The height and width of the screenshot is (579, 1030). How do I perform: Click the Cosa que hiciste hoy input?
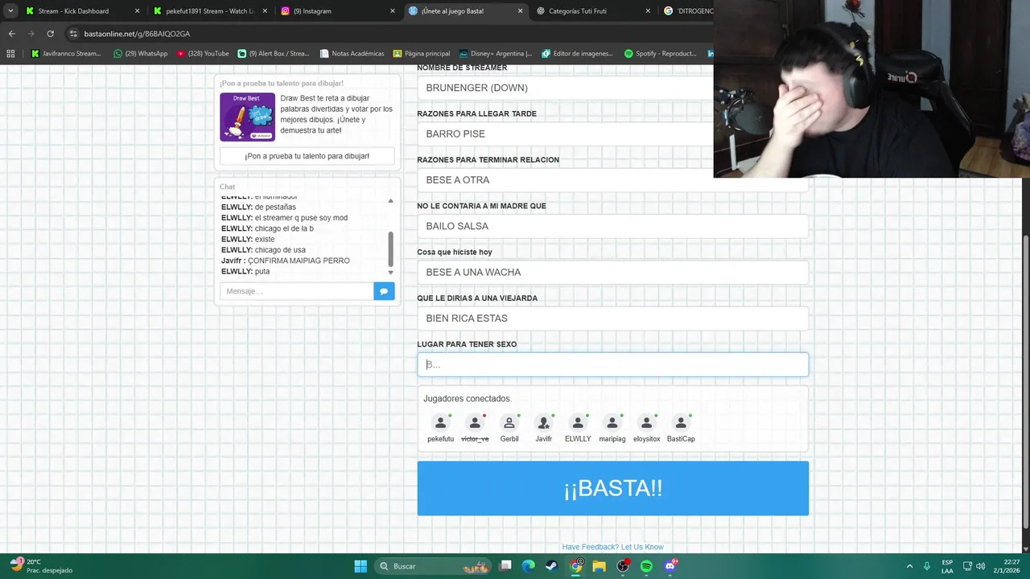click(612, 272)
